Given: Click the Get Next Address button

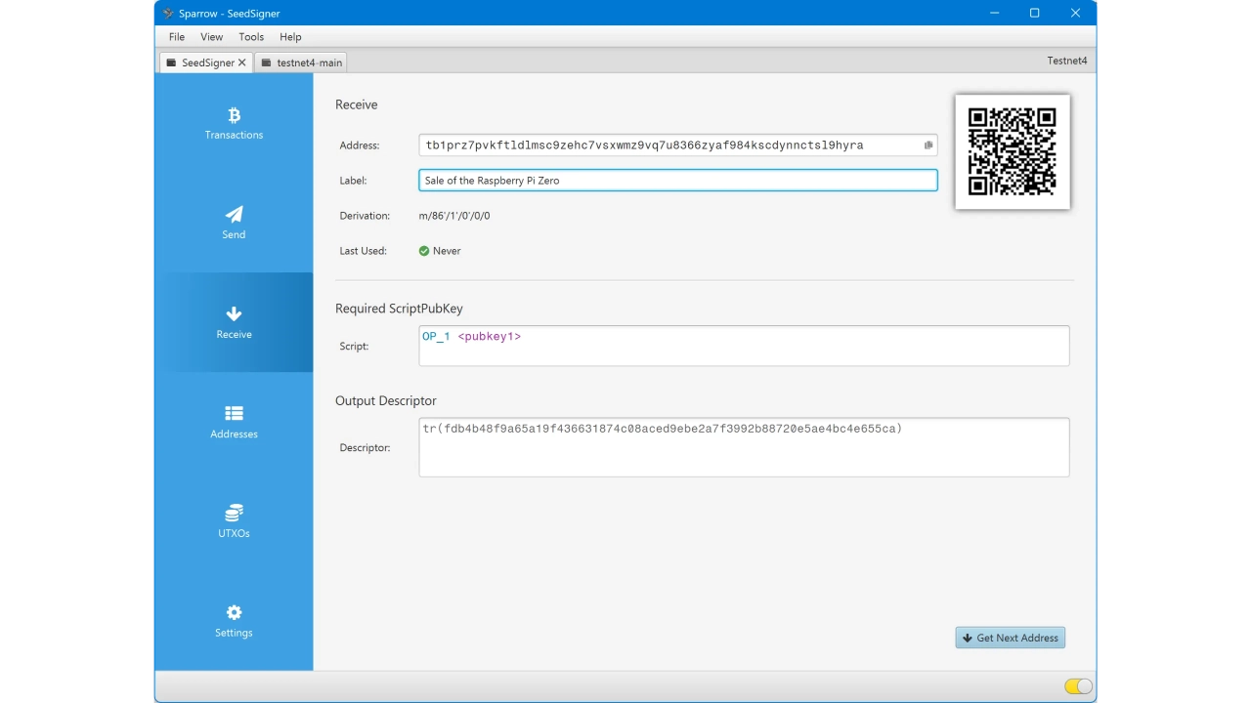Looking at the screenshot, I should [x=1010, y=638].
